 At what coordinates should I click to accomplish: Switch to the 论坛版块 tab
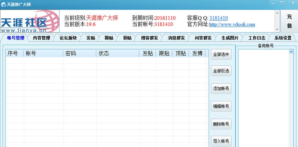click(x=68, y=38)
